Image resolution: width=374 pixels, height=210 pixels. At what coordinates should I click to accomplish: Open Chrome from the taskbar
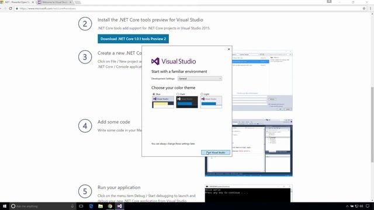[110, 206]
